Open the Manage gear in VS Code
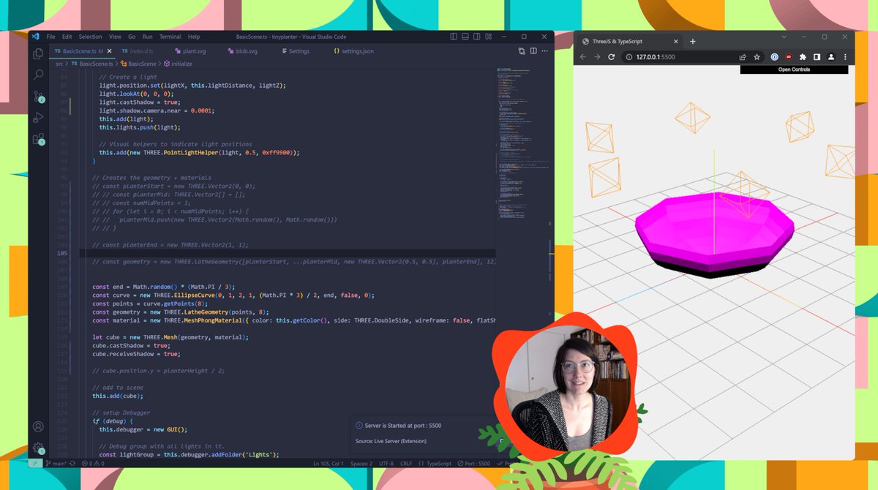Screen dimensions: 878x490 39,448
